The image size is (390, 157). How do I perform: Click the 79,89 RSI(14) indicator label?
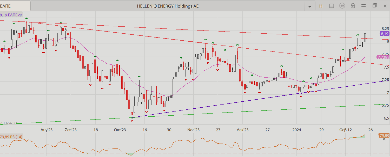pos(11,137)
